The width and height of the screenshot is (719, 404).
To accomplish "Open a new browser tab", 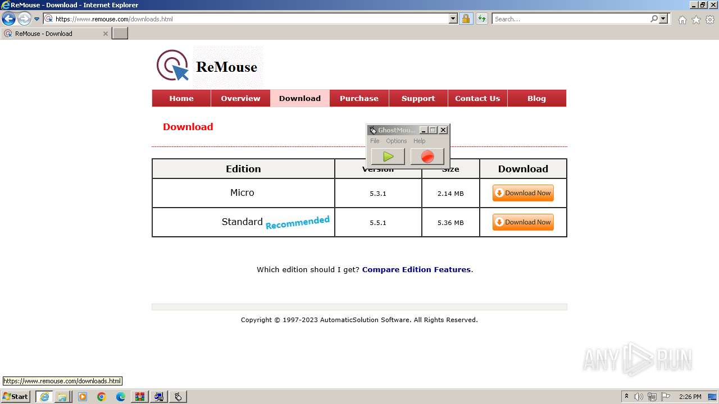I will coord(120,34).
